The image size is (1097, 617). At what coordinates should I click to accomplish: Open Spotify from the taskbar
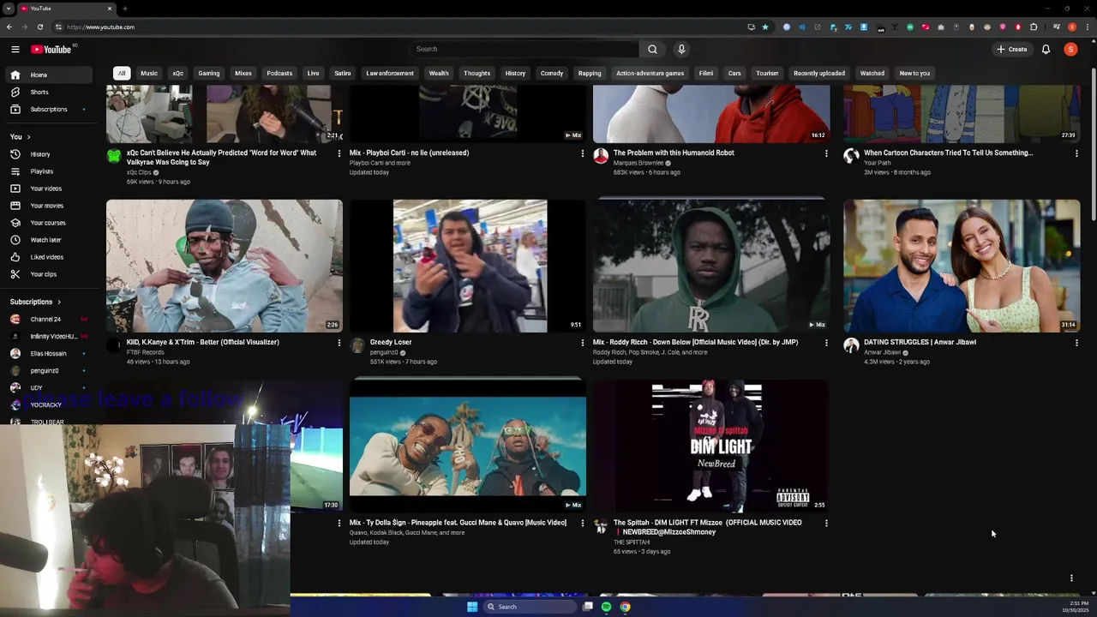pos(606,607)
